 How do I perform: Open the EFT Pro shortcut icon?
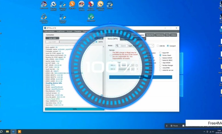pyautogui.click(x=81, y=4)
